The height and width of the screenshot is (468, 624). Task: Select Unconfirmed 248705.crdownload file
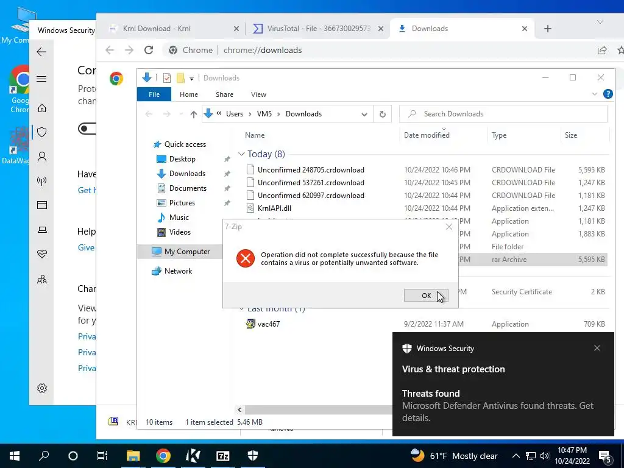point(311,170)
